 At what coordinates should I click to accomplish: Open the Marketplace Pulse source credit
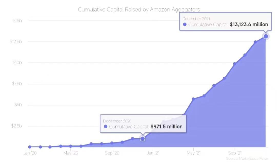(x=247, y=159)
